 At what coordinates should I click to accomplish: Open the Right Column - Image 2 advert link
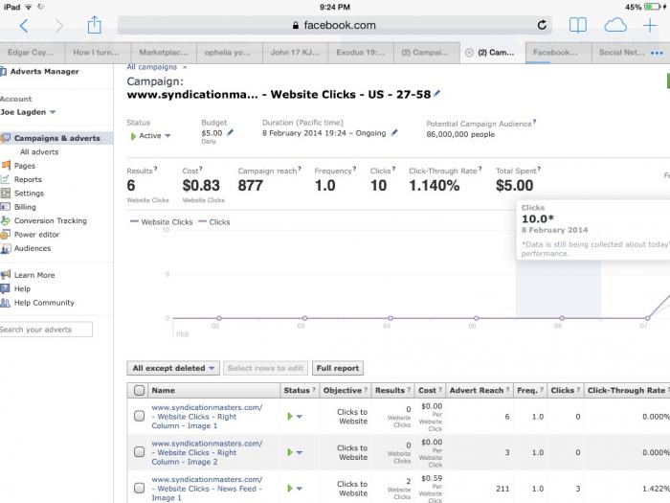(207, 452)
